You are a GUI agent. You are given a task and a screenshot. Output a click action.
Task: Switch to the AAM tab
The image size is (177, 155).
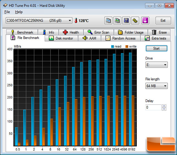89,38
